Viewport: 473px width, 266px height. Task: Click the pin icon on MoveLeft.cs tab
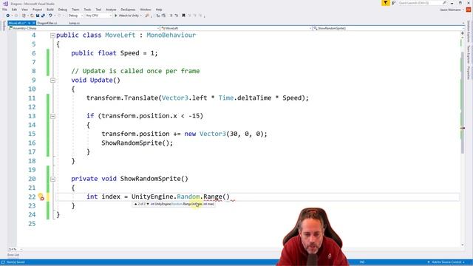click(30, 23)
